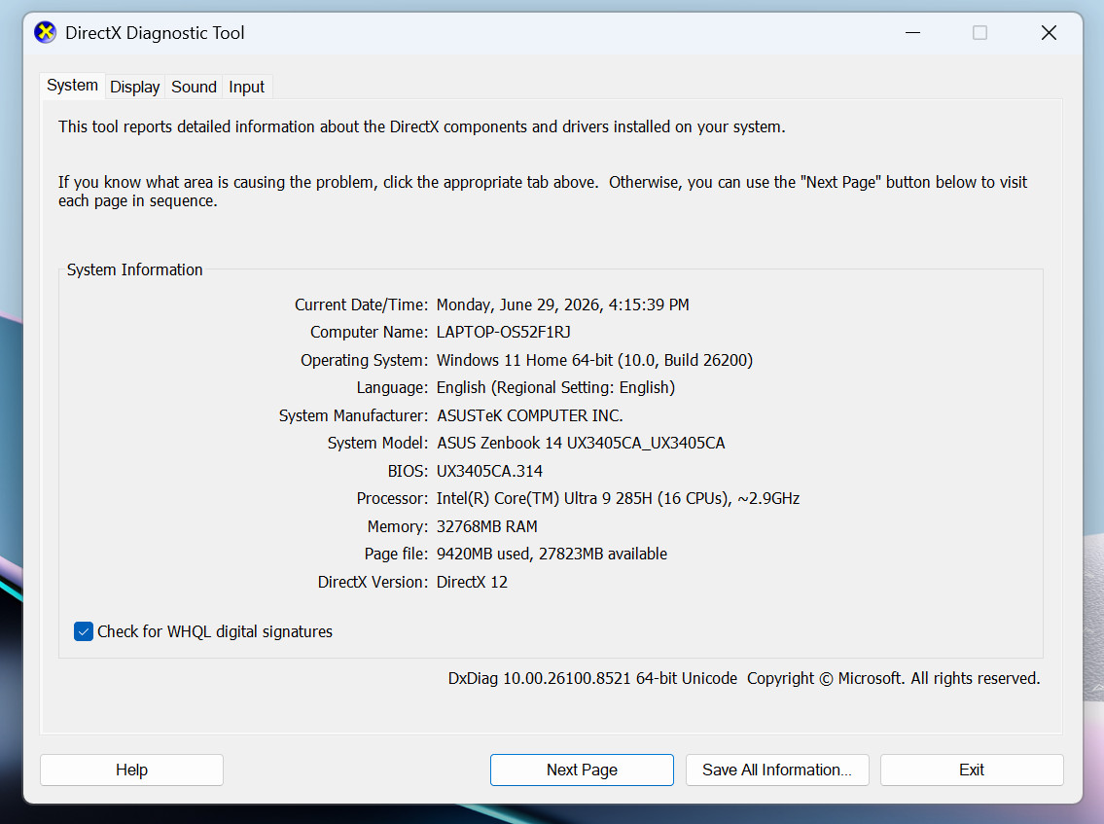1104x824 pixels.
Task: Click the Windows 11 Home operating system value
Action: coord(594,360)
